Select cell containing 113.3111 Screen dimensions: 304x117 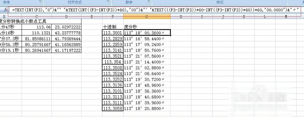tap(113, 102)
